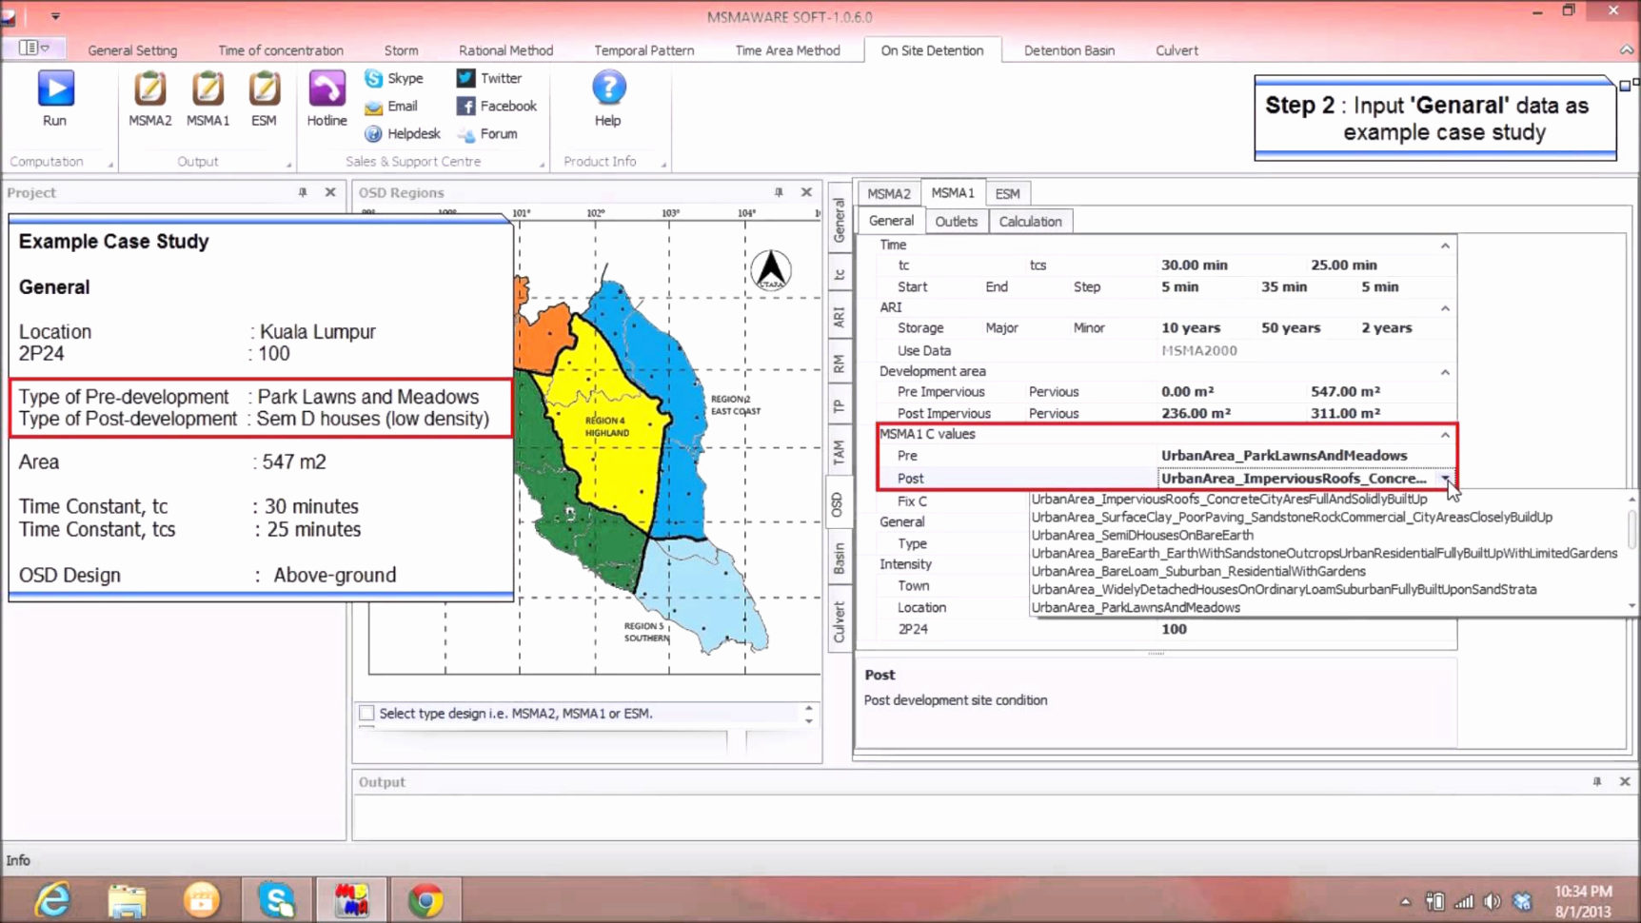Open the MSMA2 output report icon
This screenshot has height=923, width=1641.
tap(149, 89)
